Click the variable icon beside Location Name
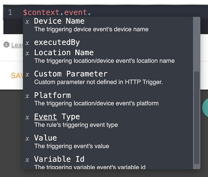Viewport: 208px width, 177px height. [27, 53]
